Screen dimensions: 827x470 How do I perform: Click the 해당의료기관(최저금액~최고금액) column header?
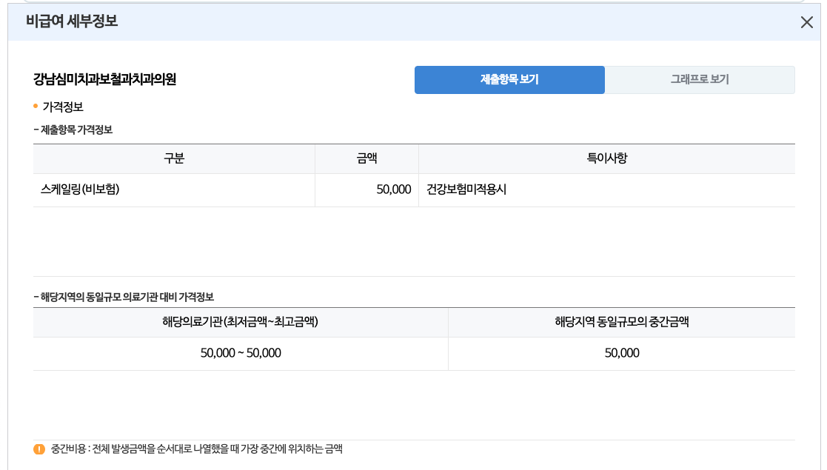(x=239, y=321)
